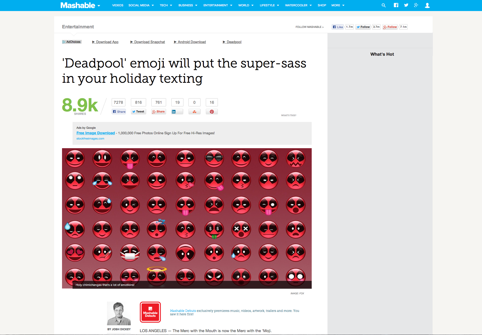Click the author portrait photo
The height and width of the screenshot is (335, 482).
tap(119, 313)
